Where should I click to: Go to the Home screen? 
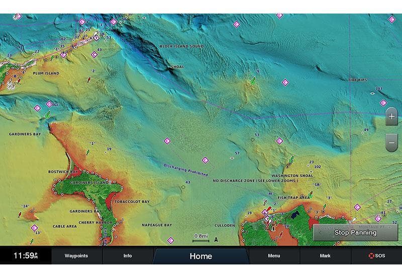click(200, 256)
